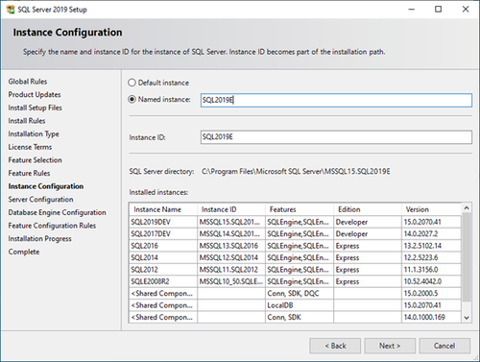Click the Feature Selection step
The height and width of the screenshot is (362, 480).
(35, 160)
